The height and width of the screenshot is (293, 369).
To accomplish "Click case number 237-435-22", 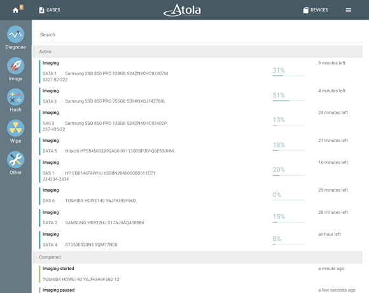I will (x=53, y=129).
